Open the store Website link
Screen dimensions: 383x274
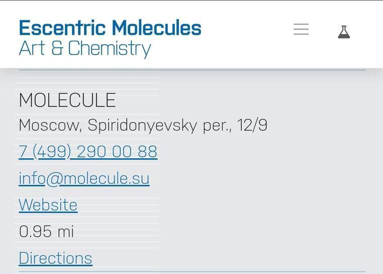(x=48, y=205)
